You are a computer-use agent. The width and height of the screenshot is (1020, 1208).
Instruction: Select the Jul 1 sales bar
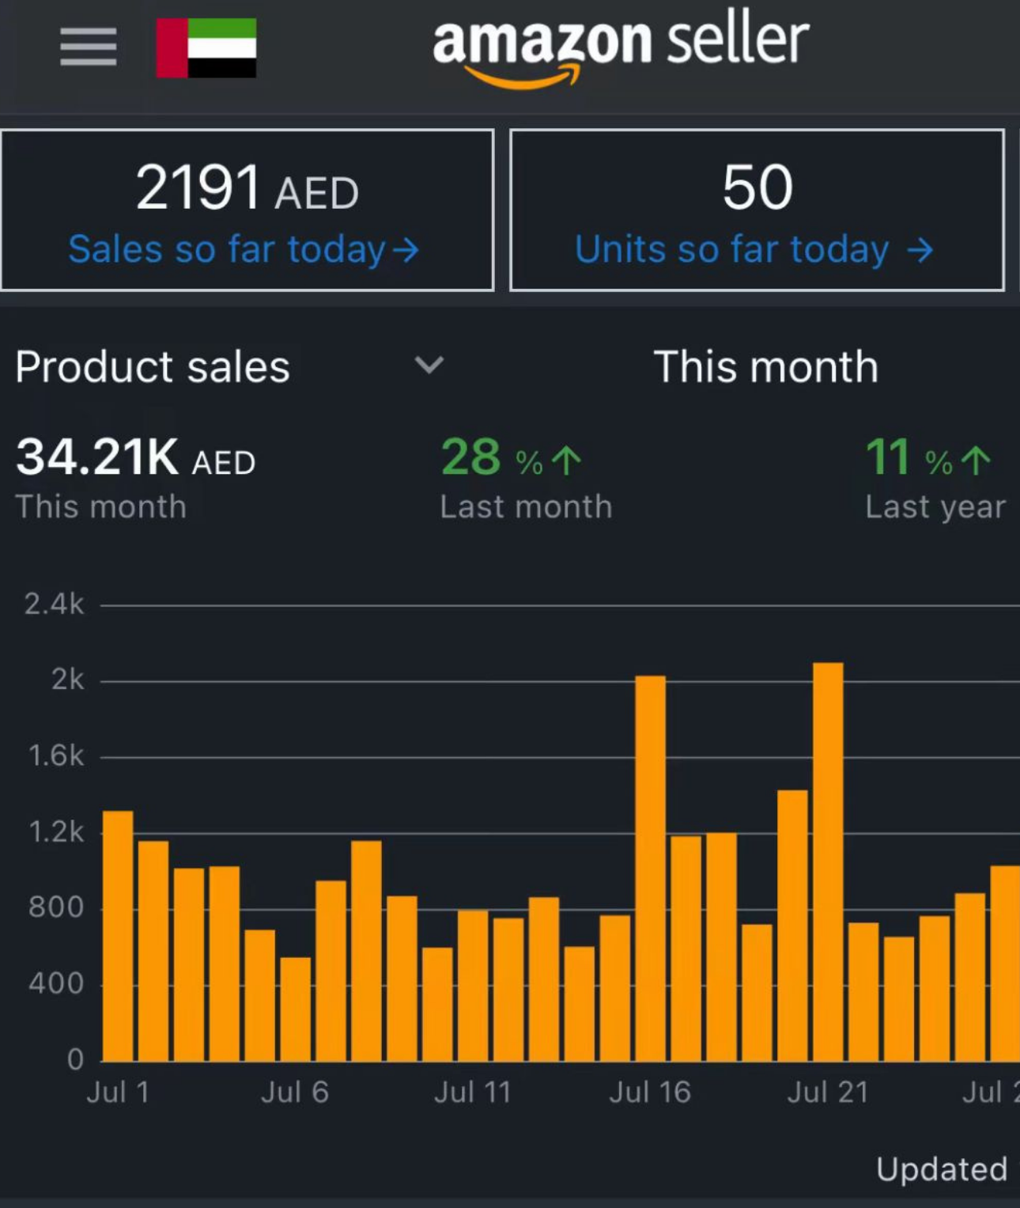click(x=118, y=936)
